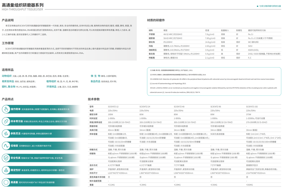Viewport: 283px width, 189px height.
Task: Click the ≤12KG weight value
Action: click(111, 185)
